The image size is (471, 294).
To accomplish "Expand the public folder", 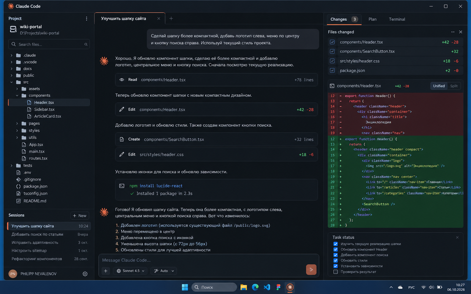I will 12,76.
